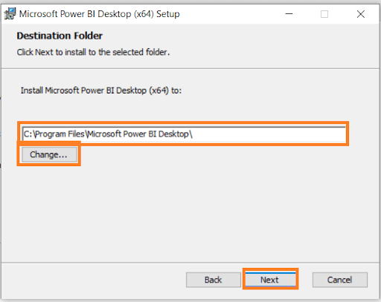The image size is (381, 302).
Task: Go Back to previous setup step
Action: (x=214, y=280)
